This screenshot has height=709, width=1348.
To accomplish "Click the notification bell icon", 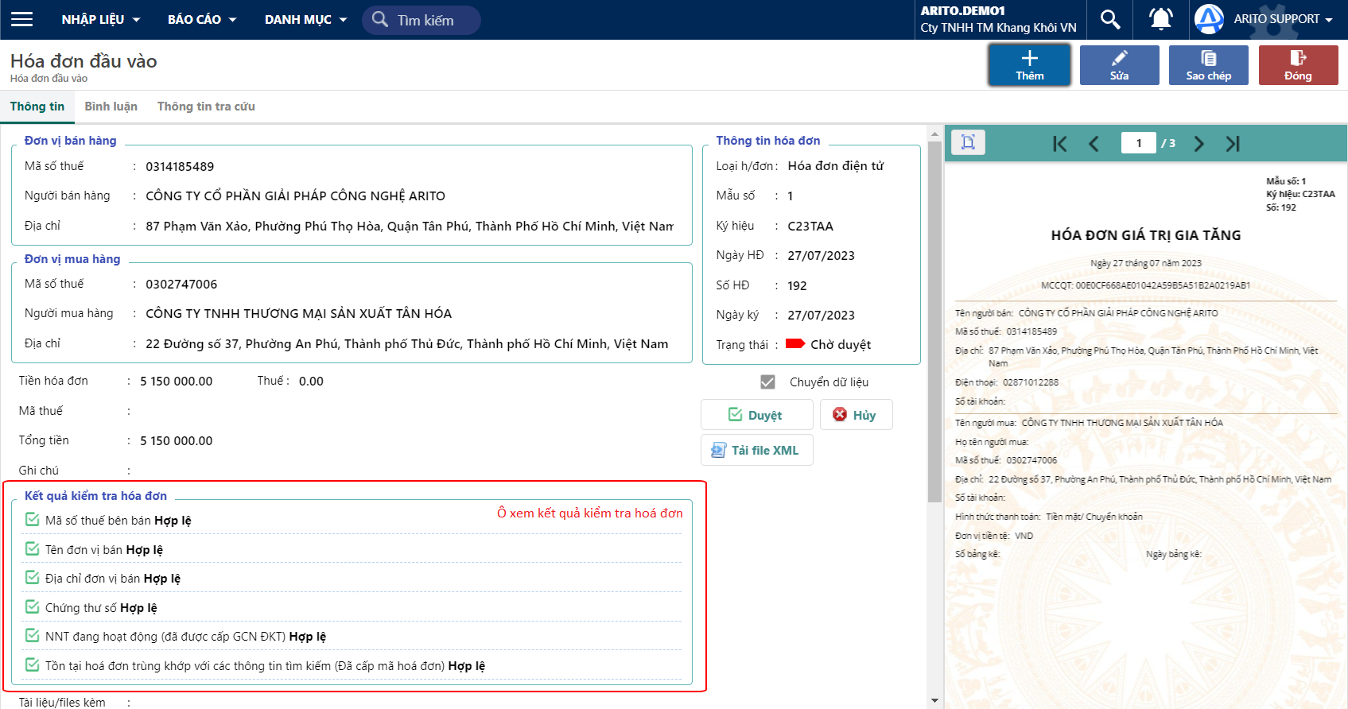I will coord(1161,19).
